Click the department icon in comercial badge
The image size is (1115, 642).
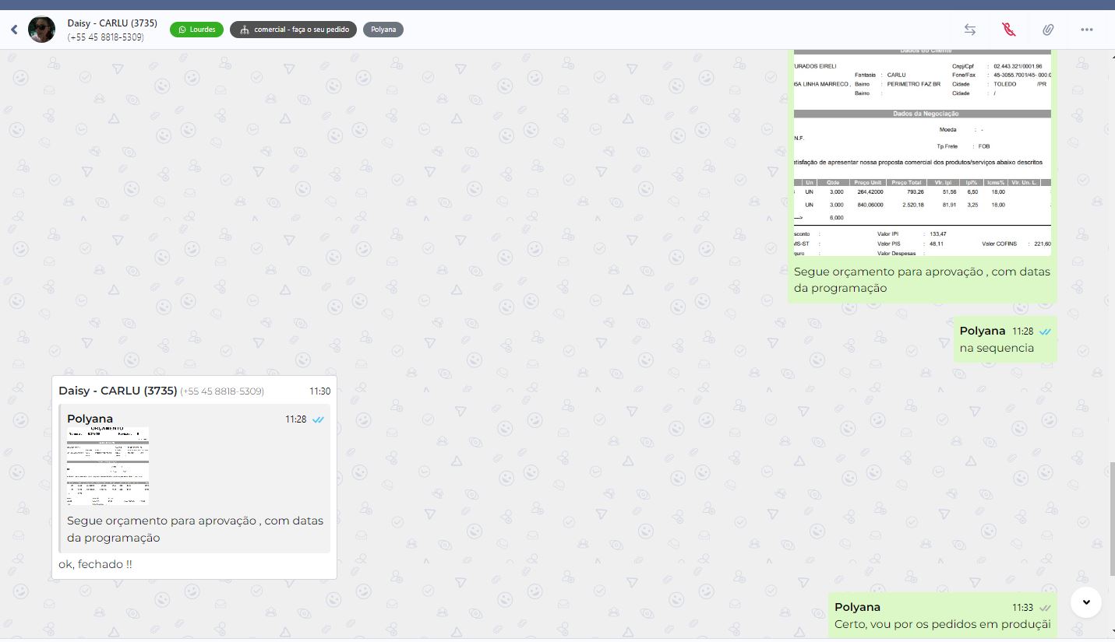click(x=244, y=30)
